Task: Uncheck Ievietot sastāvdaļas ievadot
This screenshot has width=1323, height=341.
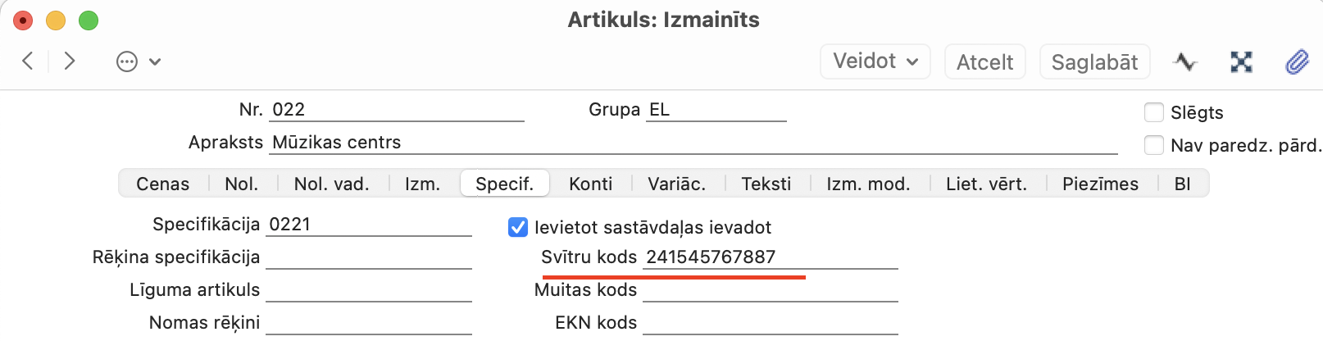Action: point(518,227)
